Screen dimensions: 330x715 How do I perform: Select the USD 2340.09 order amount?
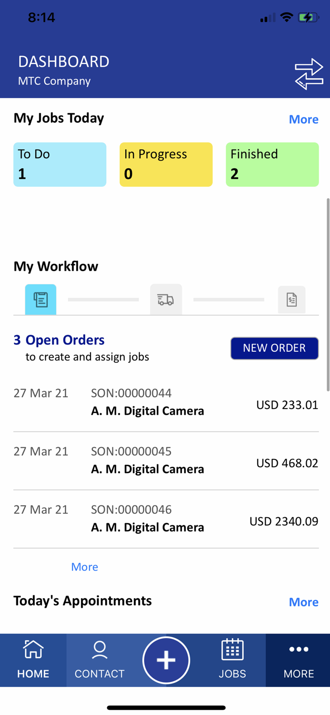tap(284, 521)
